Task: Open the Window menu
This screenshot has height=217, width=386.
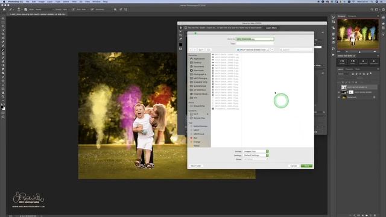Action: coord(96,2)
